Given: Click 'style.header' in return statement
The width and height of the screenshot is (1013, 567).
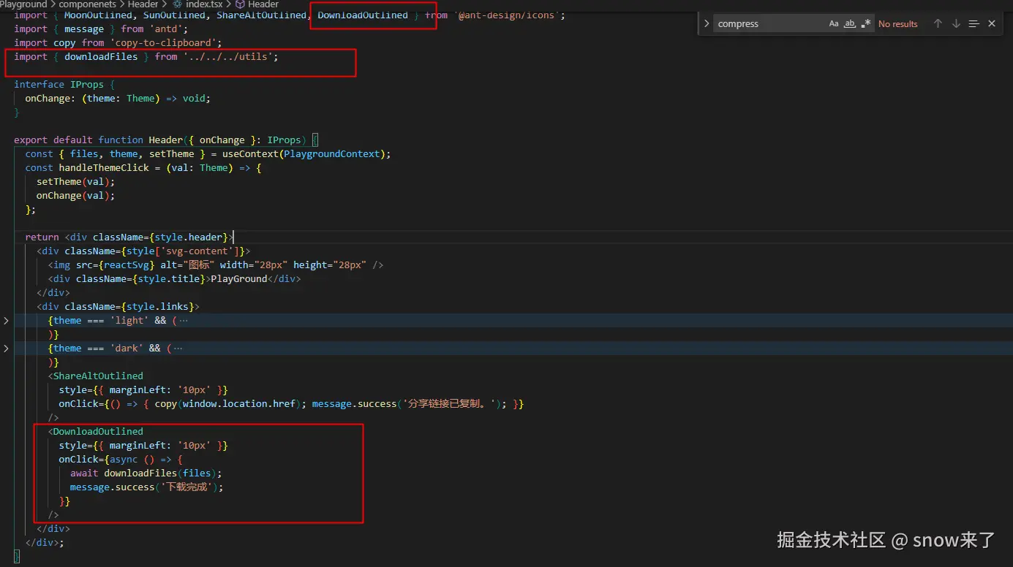Looking at the screenshot, I should pos(189,237).
